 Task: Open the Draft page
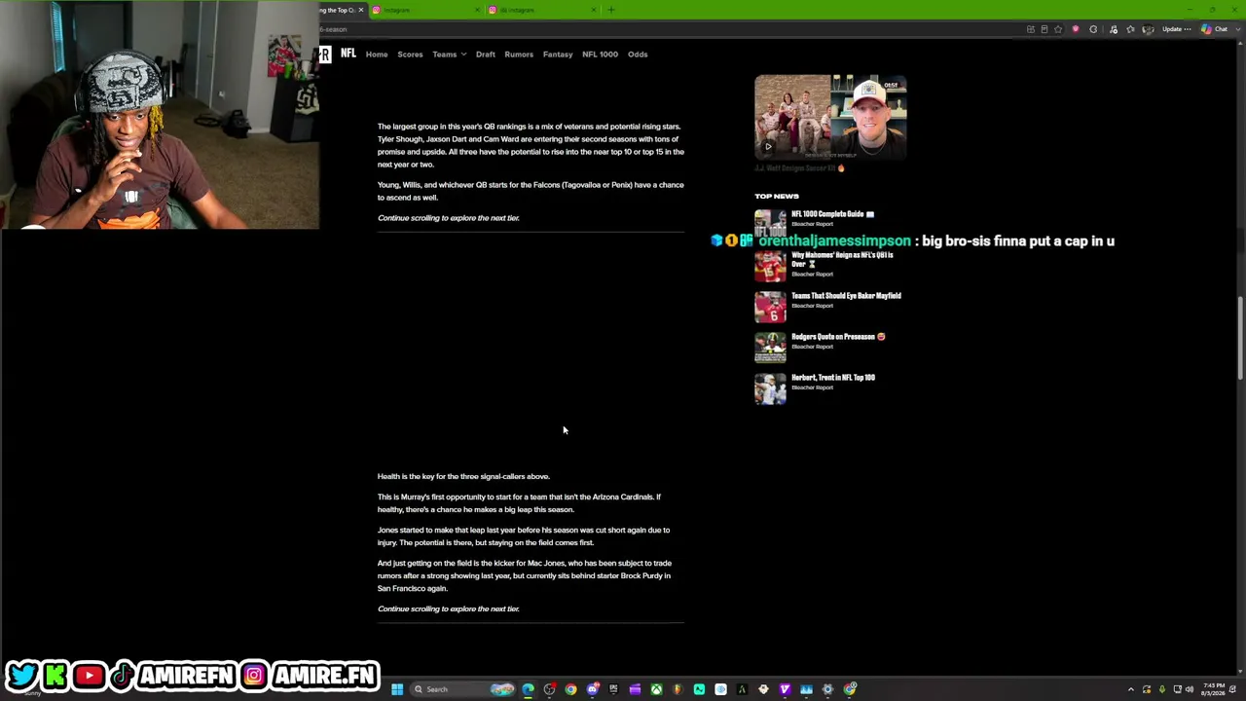(x=485, y=55)
